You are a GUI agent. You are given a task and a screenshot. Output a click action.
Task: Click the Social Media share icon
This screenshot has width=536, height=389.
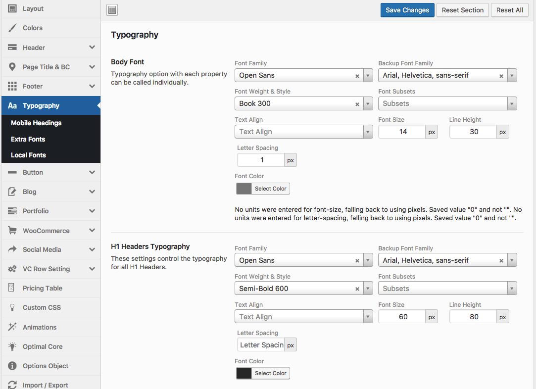click(12, 250)
